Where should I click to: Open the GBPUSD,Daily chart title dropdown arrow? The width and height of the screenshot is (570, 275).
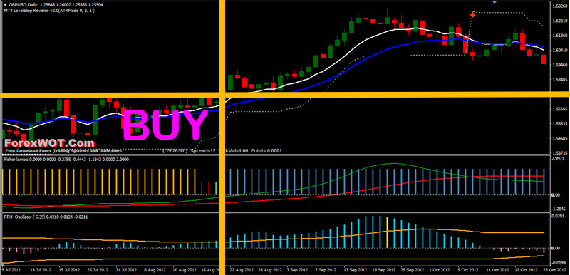point(5,5)
